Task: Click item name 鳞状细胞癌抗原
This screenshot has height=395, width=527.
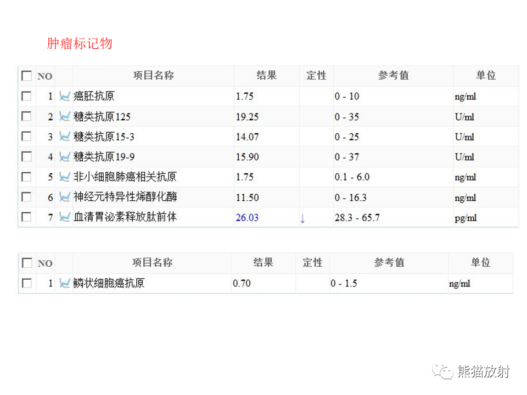Action: 109,283
